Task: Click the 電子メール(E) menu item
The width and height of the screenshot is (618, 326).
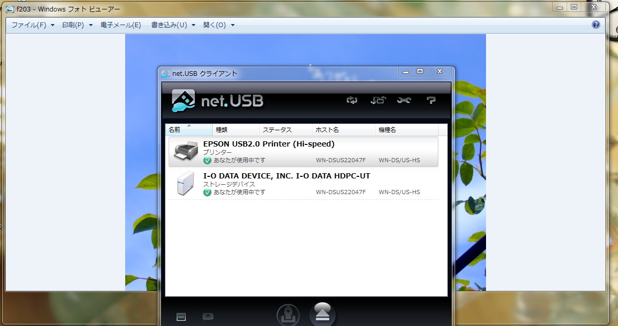Action: [120, 25]
